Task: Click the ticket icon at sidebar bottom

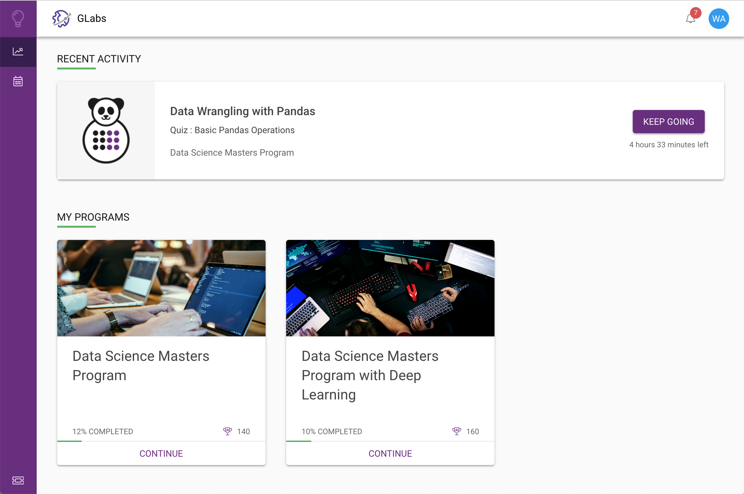Action: (18, 480)
